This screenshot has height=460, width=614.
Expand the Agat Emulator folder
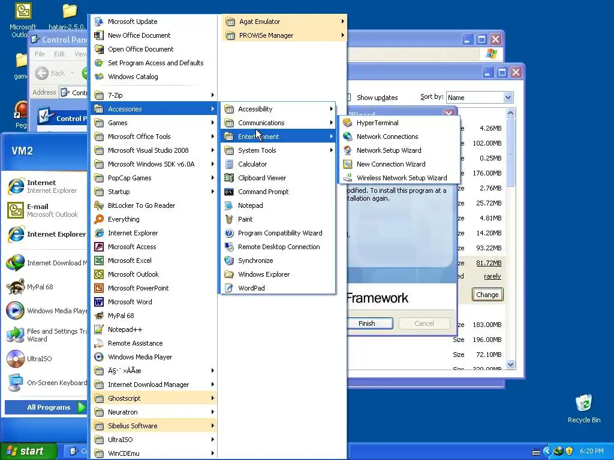tap(284, 22)
